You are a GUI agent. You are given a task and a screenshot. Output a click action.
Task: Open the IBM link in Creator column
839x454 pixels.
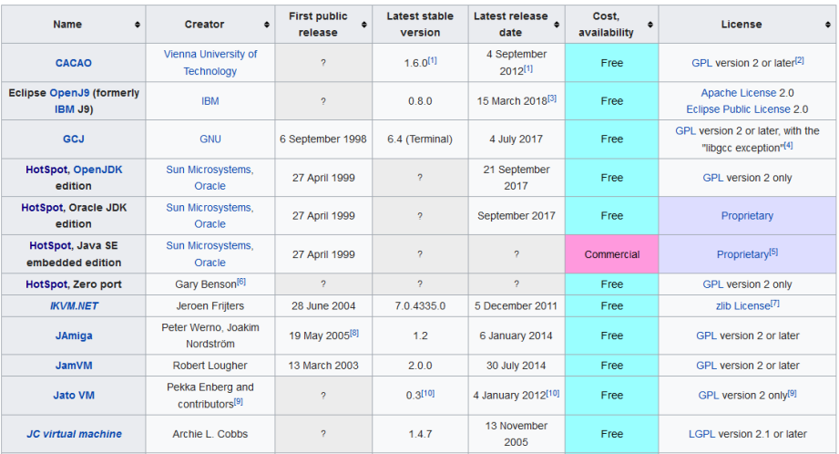210,101
